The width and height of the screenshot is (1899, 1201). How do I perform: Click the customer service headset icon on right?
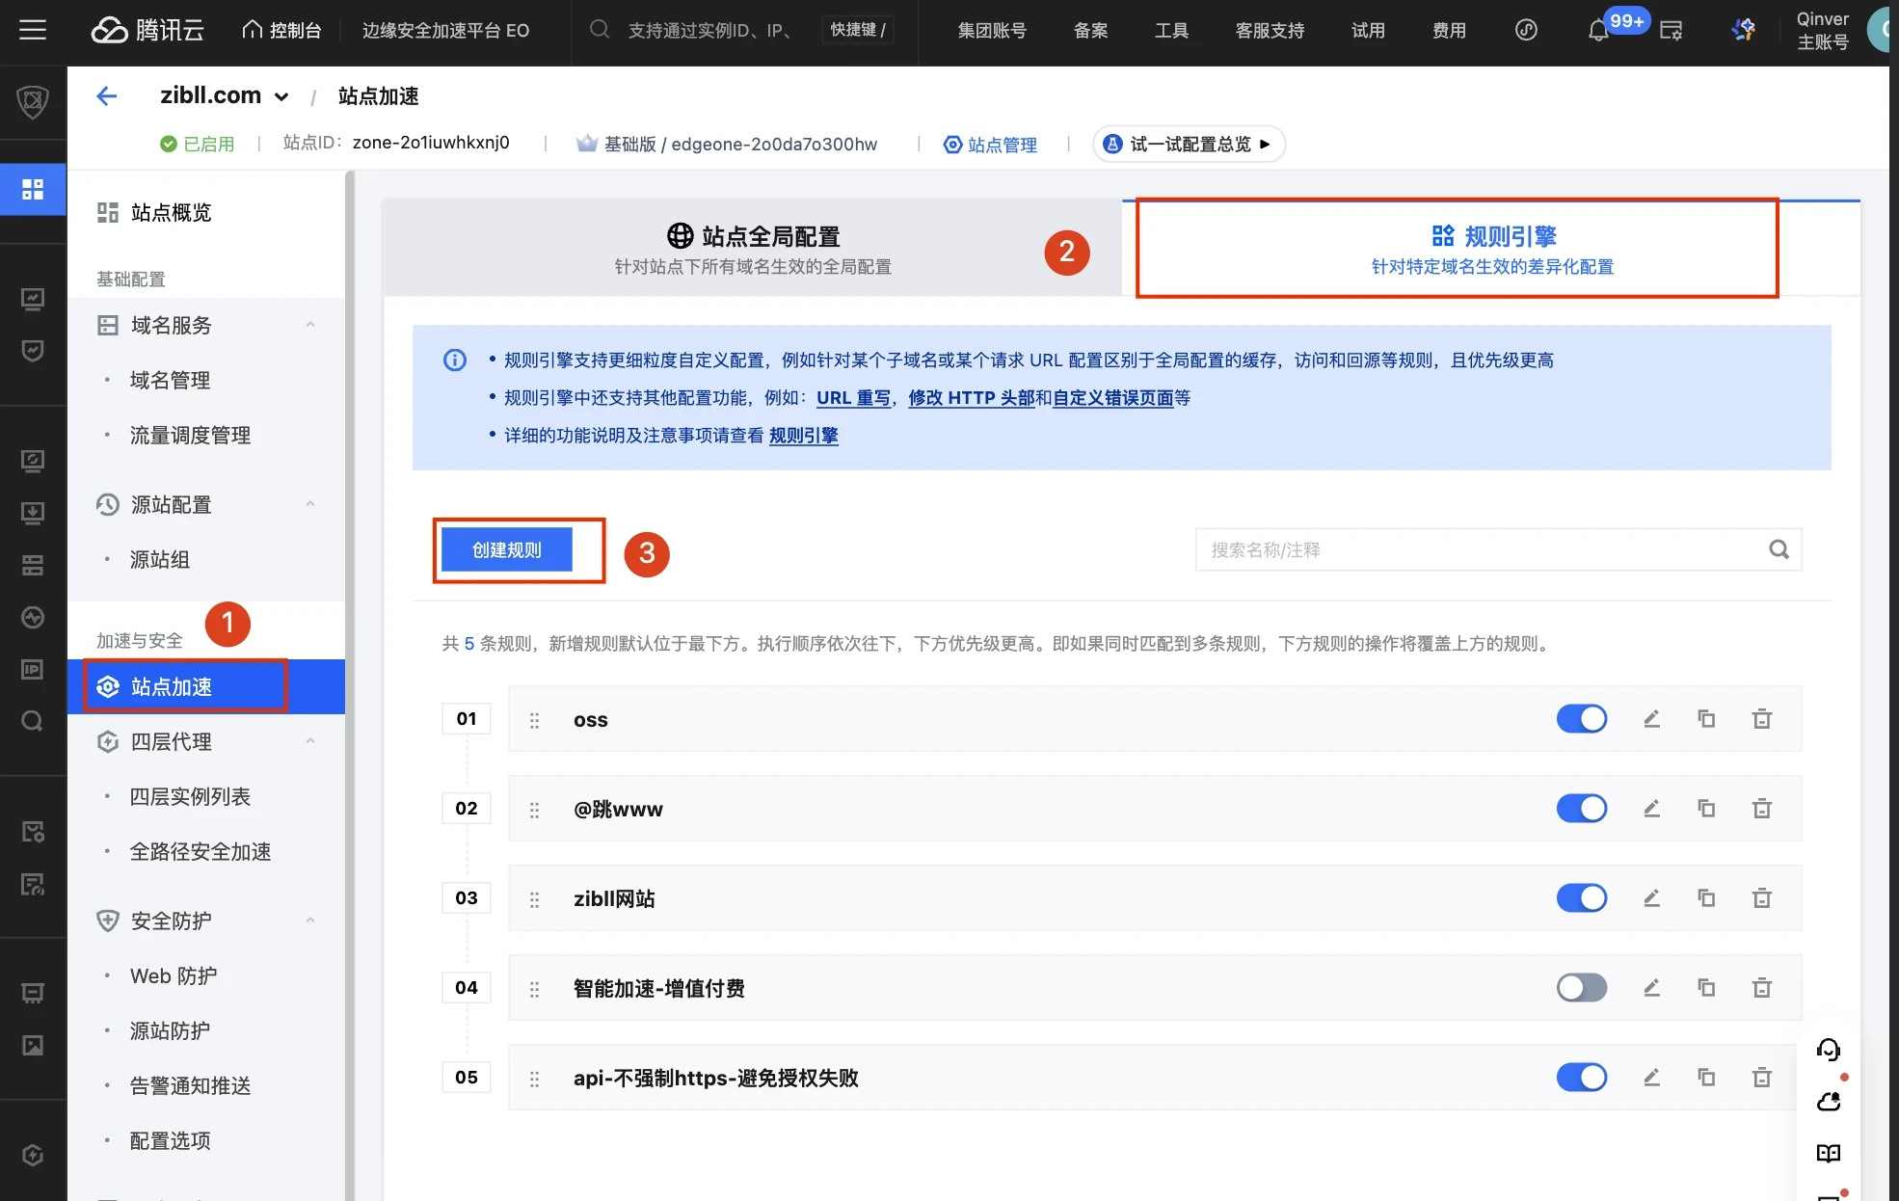[x=1828, y=1050]
